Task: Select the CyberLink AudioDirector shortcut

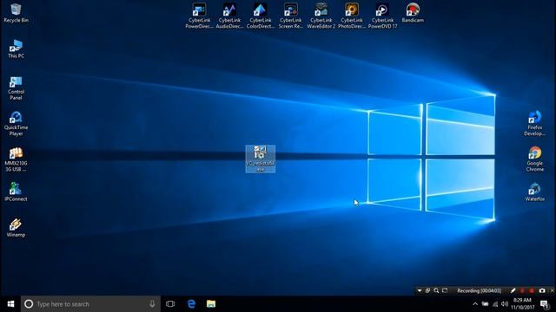Action: pyautogui.click(x=229, y=16)
